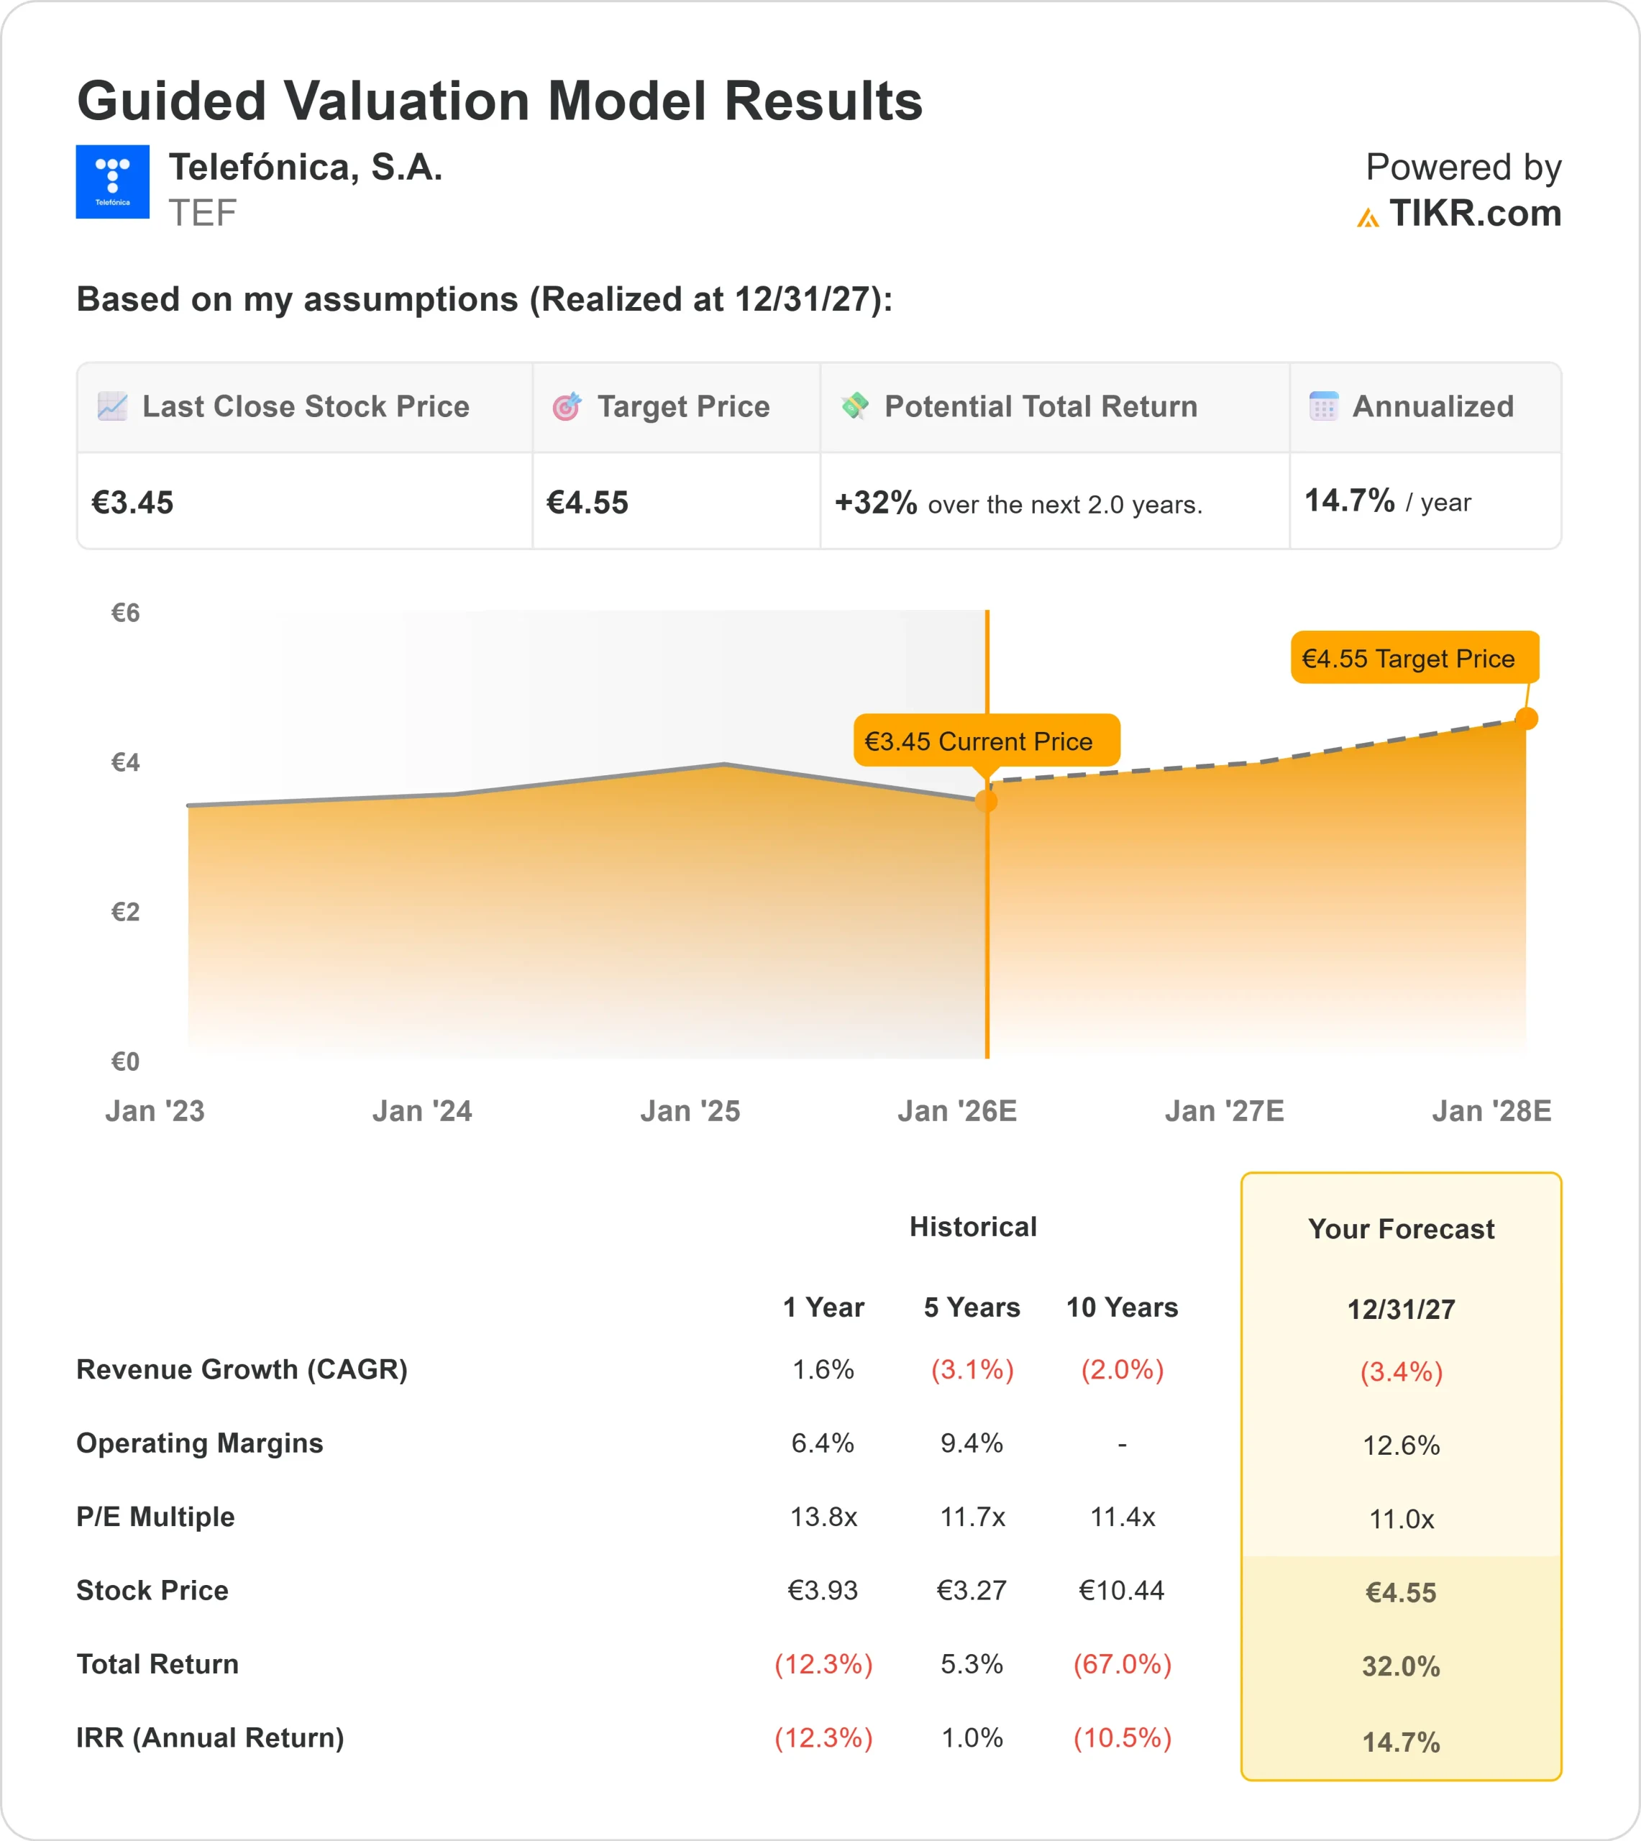Screen dimensions: 1641x1841
Task: Click the Jan '27E axis label
Action: (1223, 1111)
